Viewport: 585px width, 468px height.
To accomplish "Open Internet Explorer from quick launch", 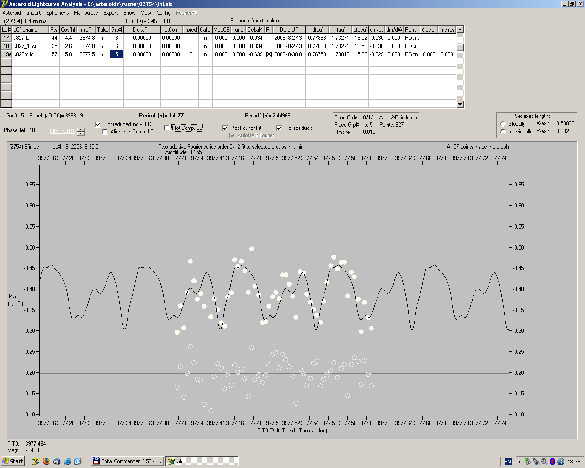I will pyautogui.click(x=68, y=462).
